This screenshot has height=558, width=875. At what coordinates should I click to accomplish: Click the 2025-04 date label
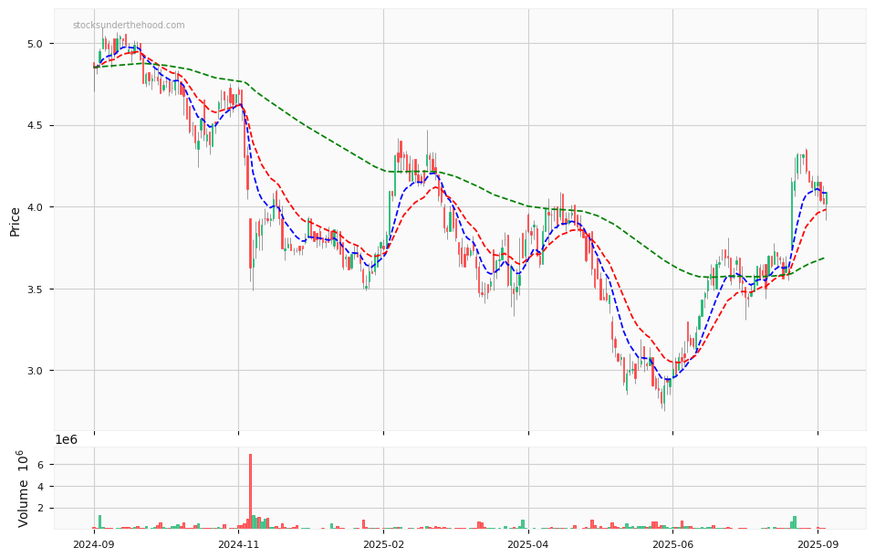pyautogui.click(x=528, y=544)
